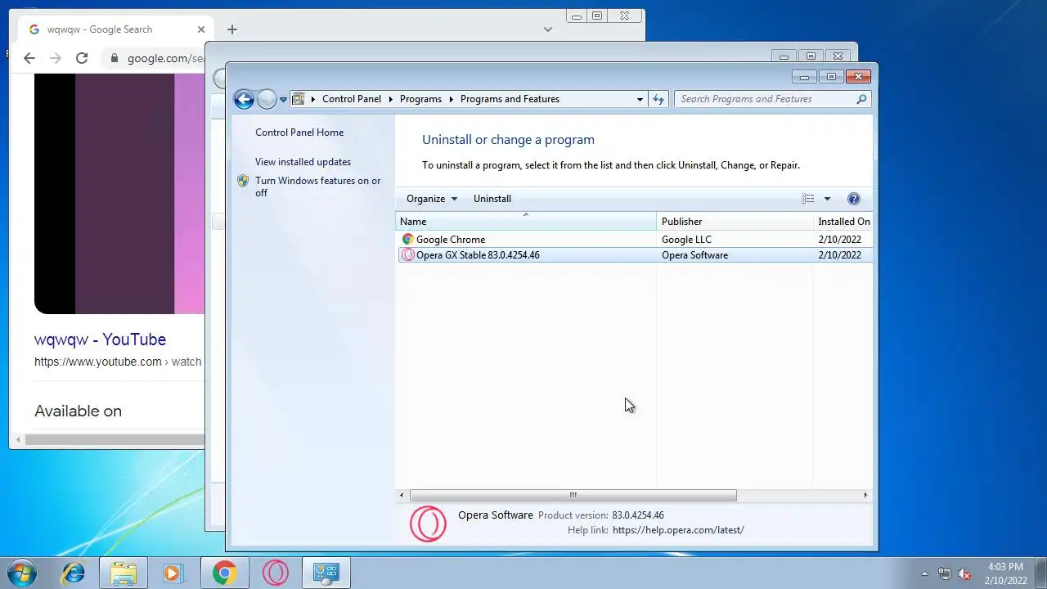Screen dimensions: 1047x589
Task: Click the shield icon beside Windows features
Action: (x=243, y=181)
